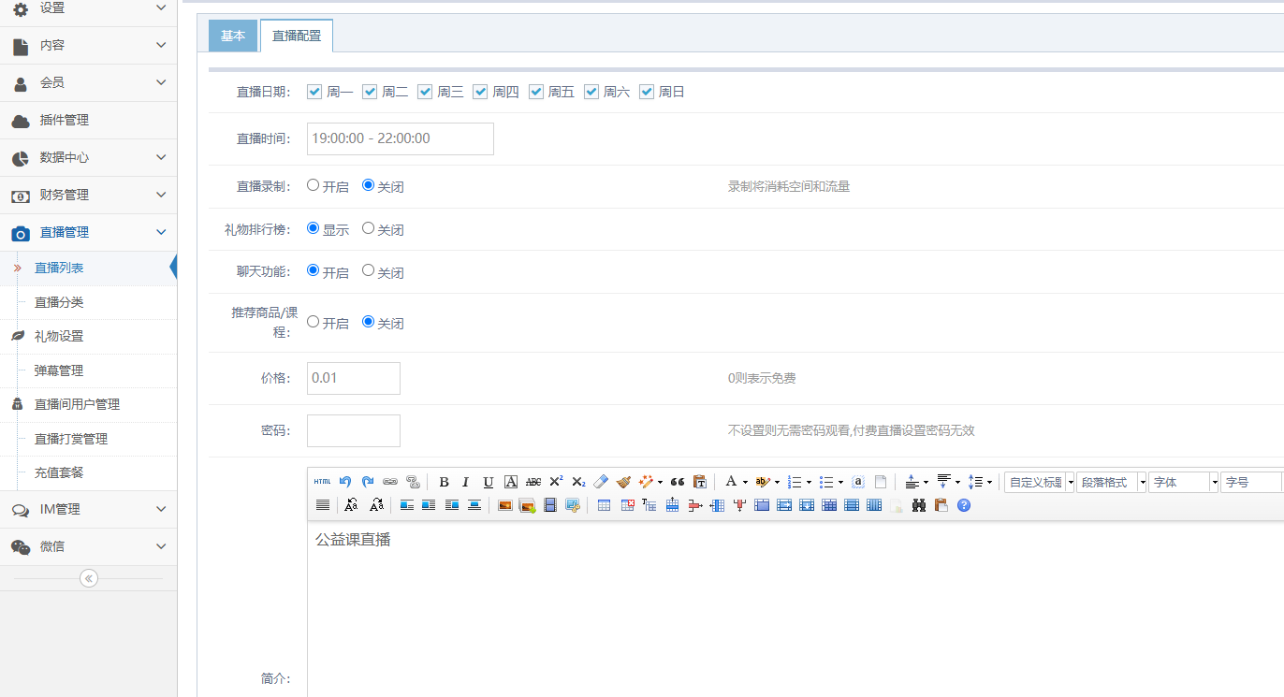Uncheck the 周三 broadcast day checkbox
The width and height of the screenshot is (1284, 697).
point(425,92)
